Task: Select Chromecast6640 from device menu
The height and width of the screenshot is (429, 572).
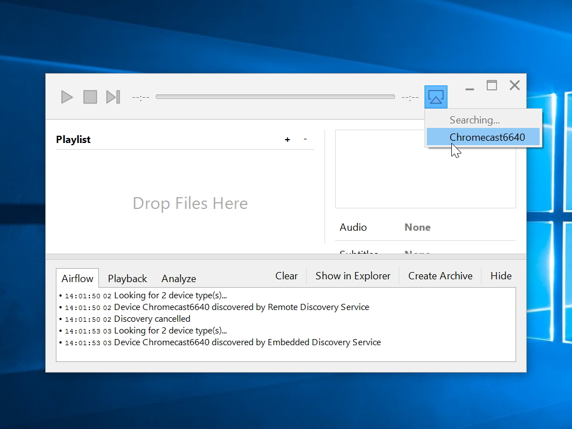Action: coord(483,137)
